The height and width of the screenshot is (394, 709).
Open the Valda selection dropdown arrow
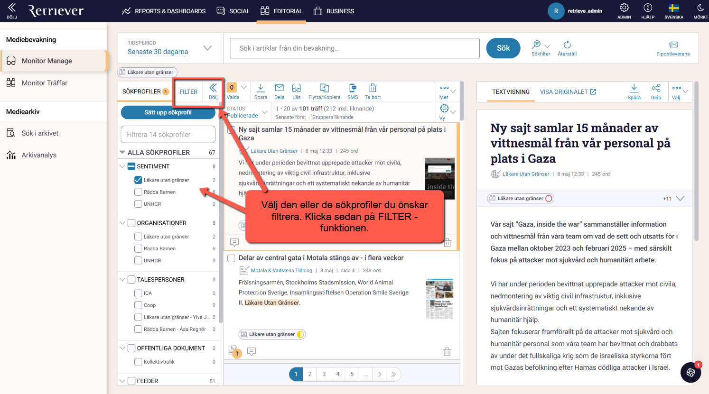click(x=244, y=87)
